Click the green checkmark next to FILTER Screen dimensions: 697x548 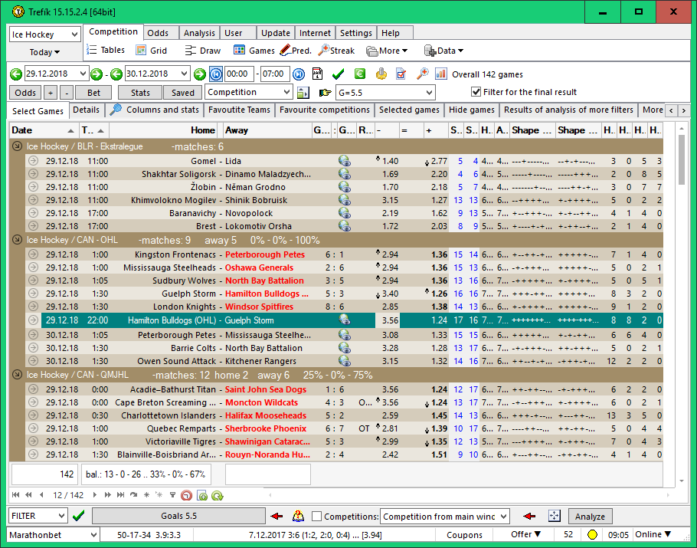[x=78, y=517]
